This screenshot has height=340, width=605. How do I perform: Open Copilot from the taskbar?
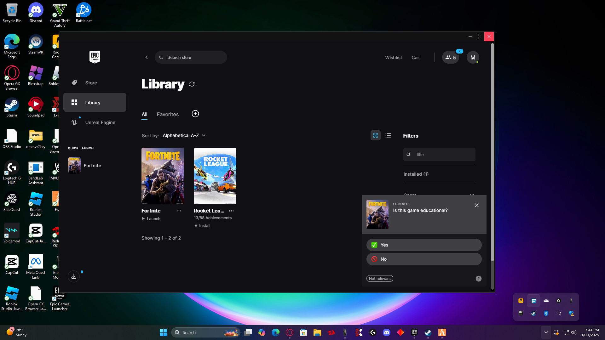click(262, 332)
